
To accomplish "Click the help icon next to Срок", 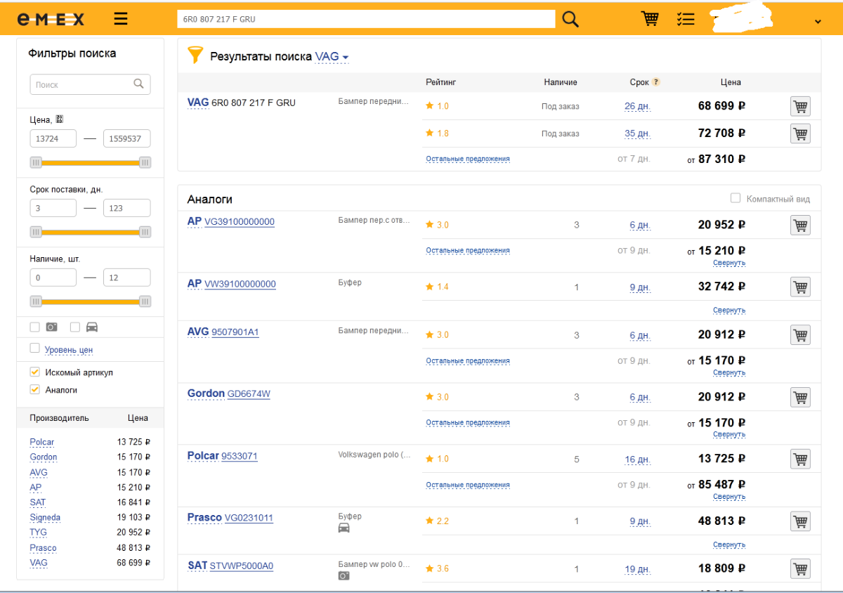I will (x=656, y=82).
